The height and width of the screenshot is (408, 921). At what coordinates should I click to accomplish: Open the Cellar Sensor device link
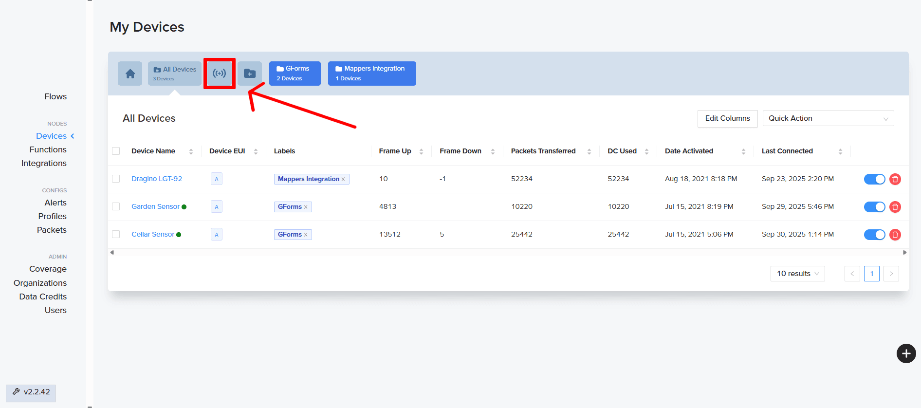pos(153,234)
